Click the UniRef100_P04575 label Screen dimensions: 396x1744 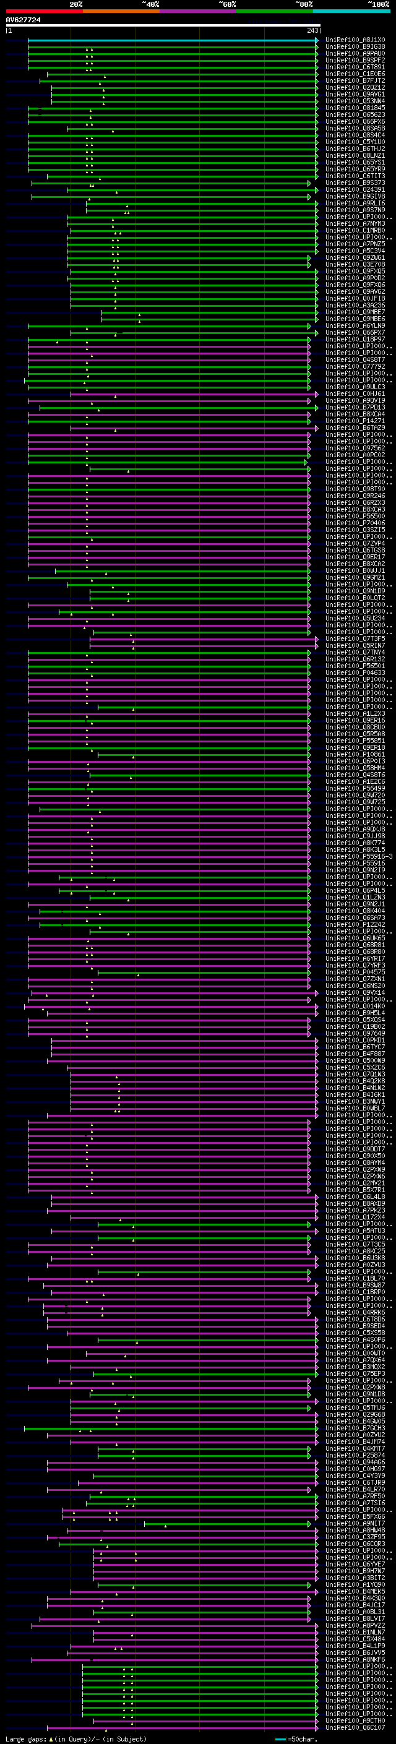click(x=355, y=972)
